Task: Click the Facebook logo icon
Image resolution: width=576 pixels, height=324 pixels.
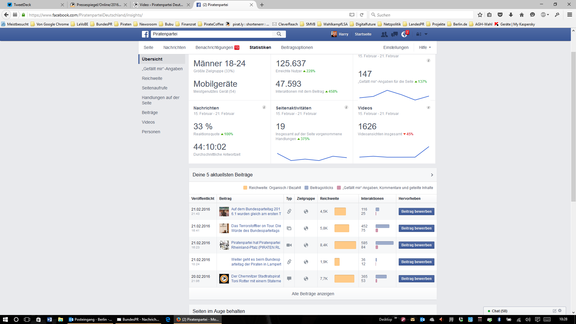Action: coord(145,34)
